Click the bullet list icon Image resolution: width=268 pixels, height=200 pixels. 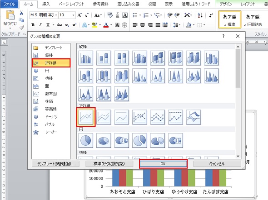point(135,15)
